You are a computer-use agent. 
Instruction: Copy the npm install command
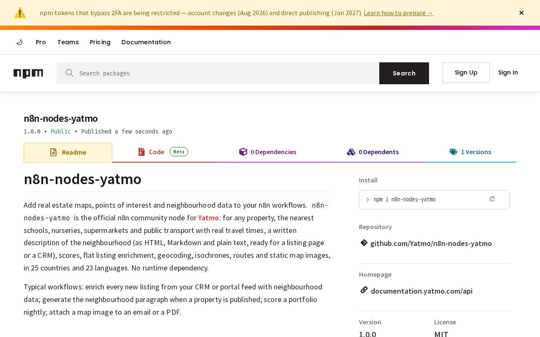pyautogui.click(x=492, y=199)
